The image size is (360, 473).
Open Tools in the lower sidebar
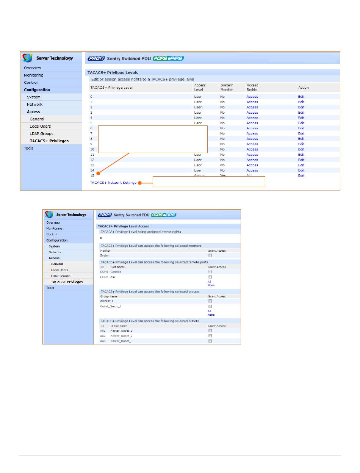point(50,288)
